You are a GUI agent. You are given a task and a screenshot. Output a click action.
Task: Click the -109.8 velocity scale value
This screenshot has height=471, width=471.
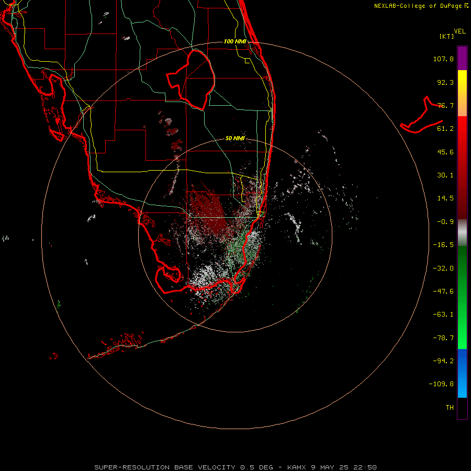point(441,384)
